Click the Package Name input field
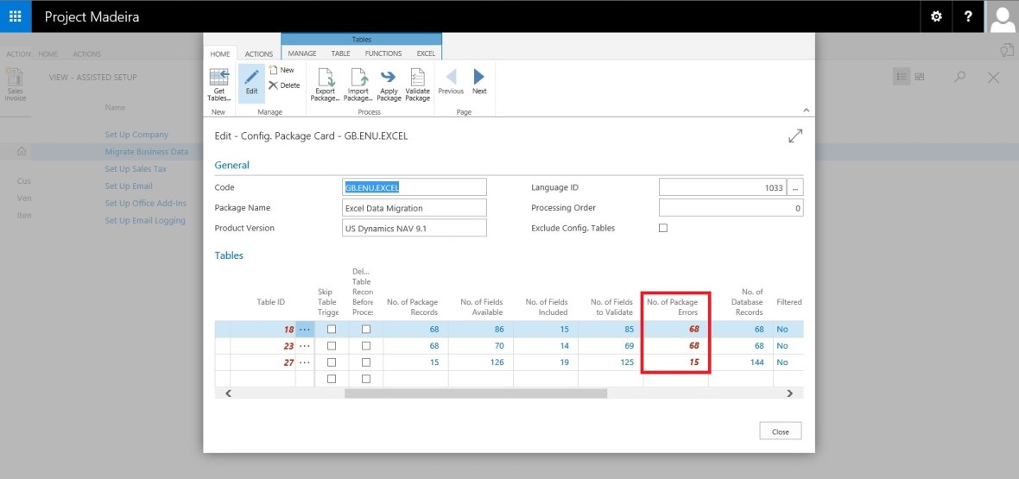The width and height of the screenshot is (1019, 479). click(x=415, y=208)
